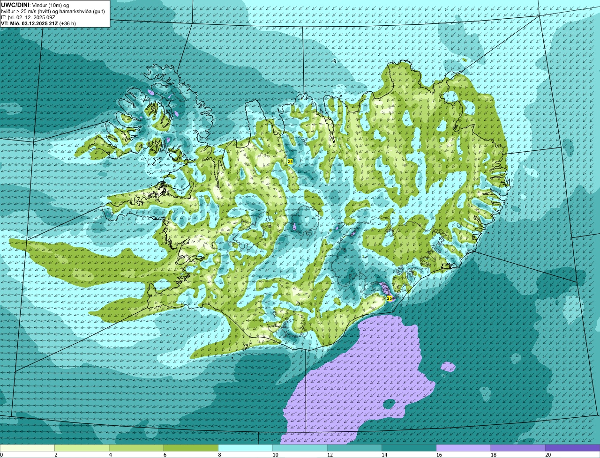Screen dimensions: 600x458
Task: Pick the yellow-green 4–6 m/s legend swatch
Action: pyautogui.click(x=136, y=448)
